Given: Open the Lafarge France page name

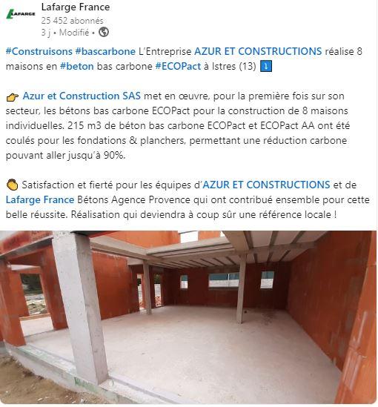Looking at the screenshot, I should [76, 7].
